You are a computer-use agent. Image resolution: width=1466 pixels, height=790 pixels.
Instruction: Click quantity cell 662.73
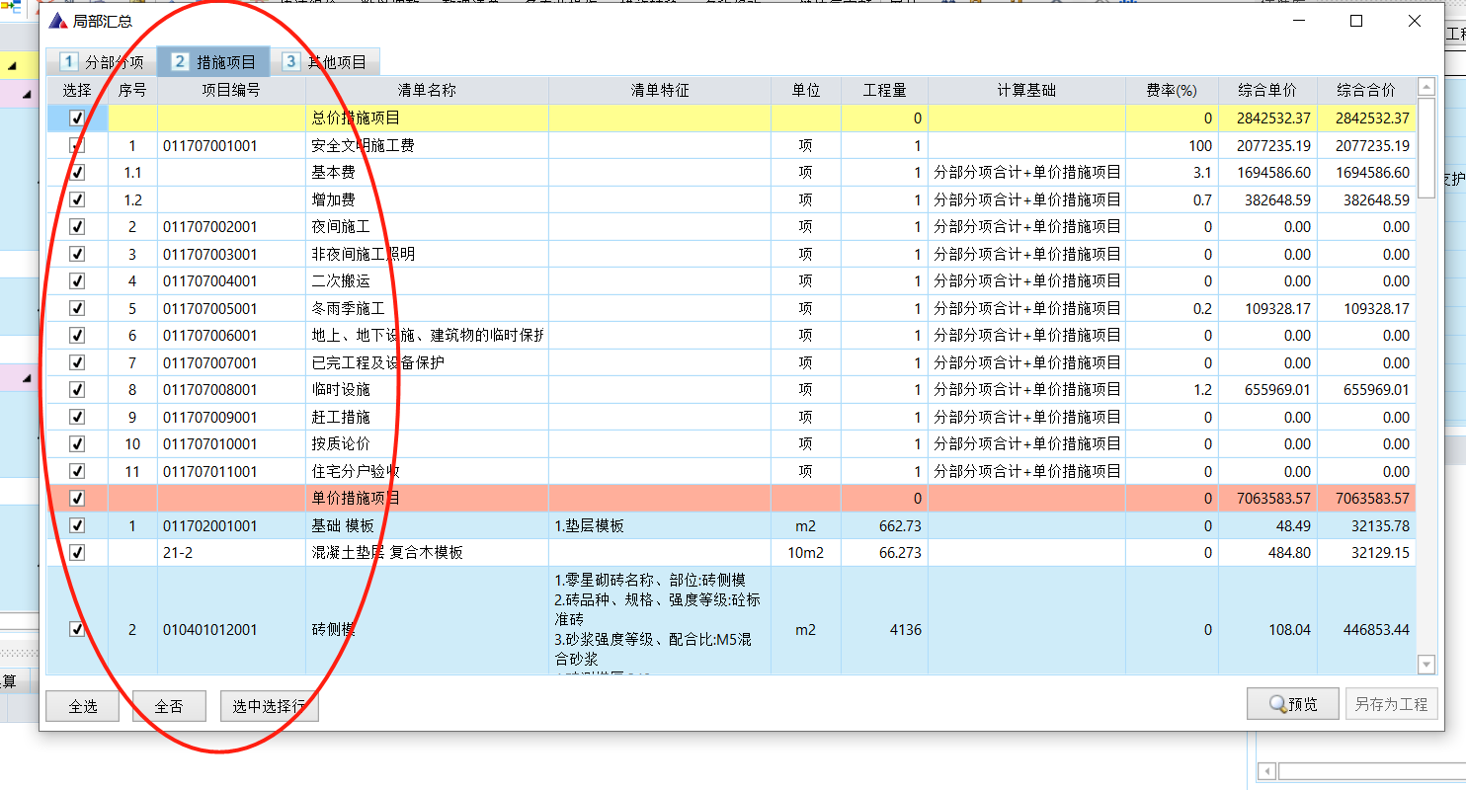tap(884, 525)
